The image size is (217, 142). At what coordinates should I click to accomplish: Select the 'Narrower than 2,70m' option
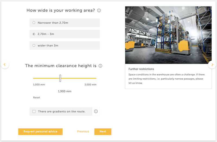(x=34, y=23)
